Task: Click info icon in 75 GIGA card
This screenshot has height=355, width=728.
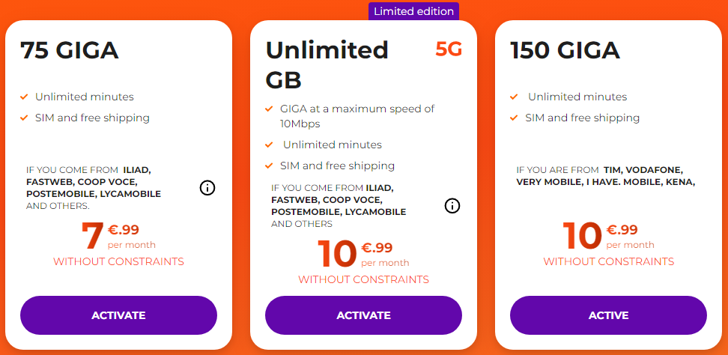Action: (x=207, y=188)
